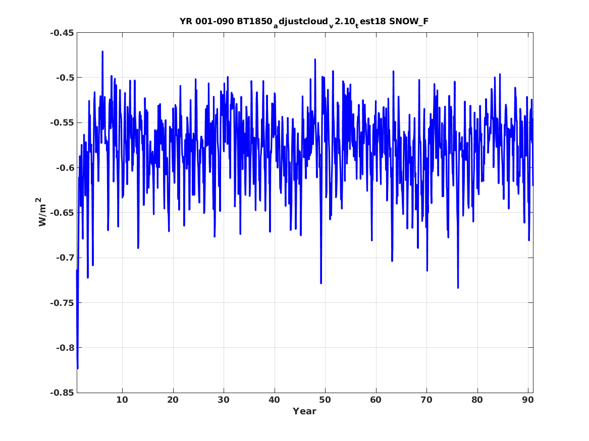Click x-axis tick label 60

click(x=376, y=400)
